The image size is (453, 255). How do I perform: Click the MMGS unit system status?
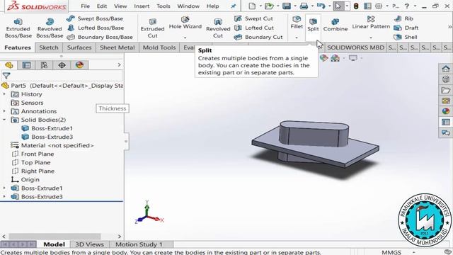click(x=391, y=252)
